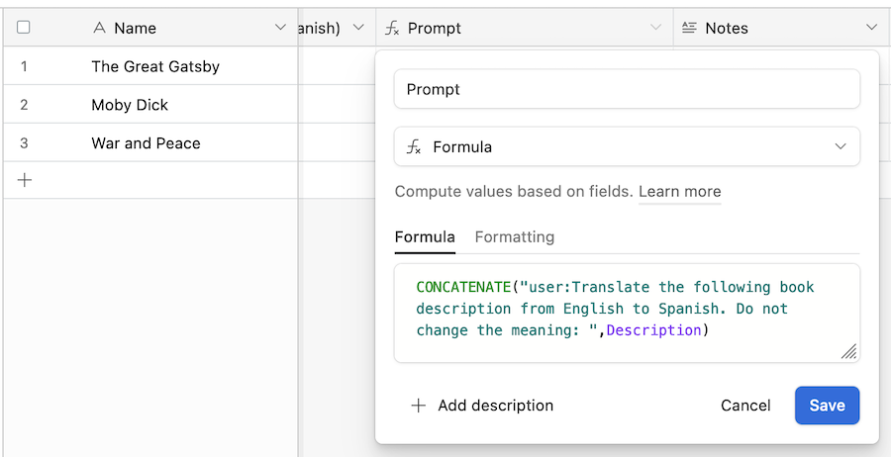Click the plus icon to add a new row
The height and width of the screenshot is (457, 891).
(x=25, y=181)
